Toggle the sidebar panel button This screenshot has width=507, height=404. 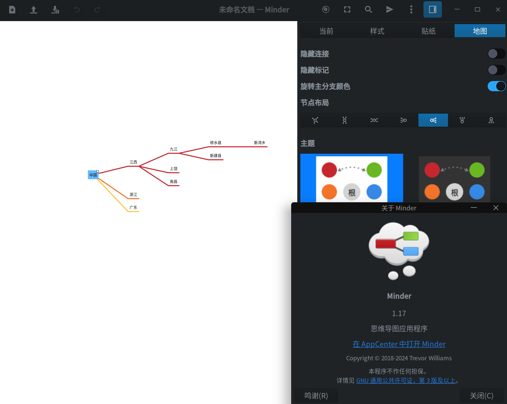(x=432, y=10)
